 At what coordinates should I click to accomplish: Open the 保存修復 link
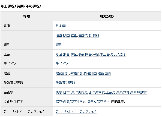[62, 102]
